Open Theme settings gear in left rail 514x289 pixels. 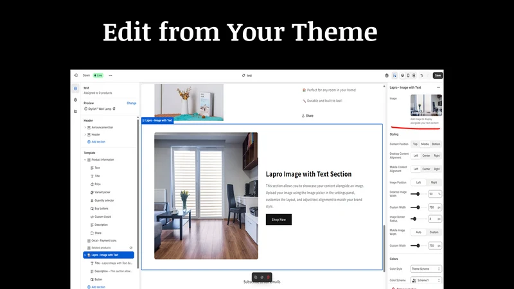click(x=75, y=100)
